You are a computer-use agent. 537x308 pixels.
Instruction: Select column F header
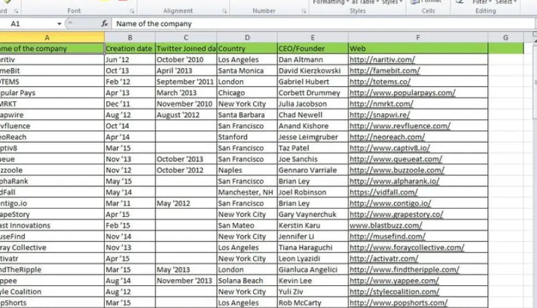tap(418, 37)
